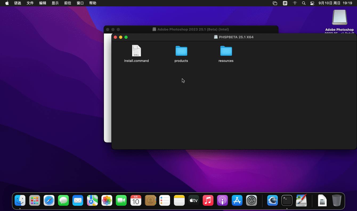
Task: Open FaceTime from the Dock
Action: click(x=121, y=200)
